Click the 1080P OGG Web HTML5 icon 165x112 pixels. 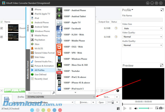[59, 47]
